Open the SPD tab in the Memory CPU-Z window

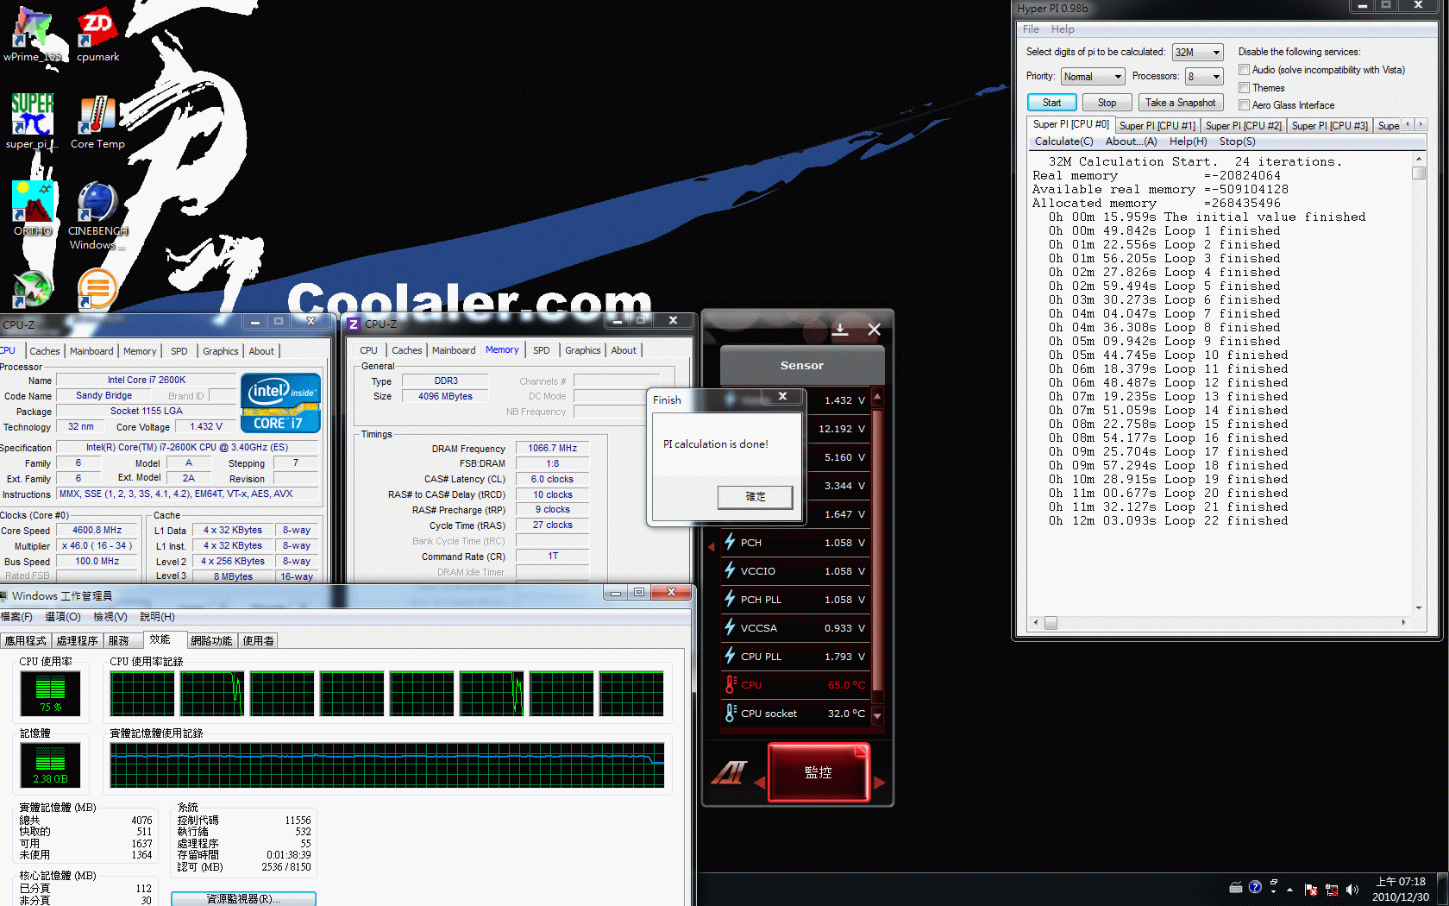541,350
